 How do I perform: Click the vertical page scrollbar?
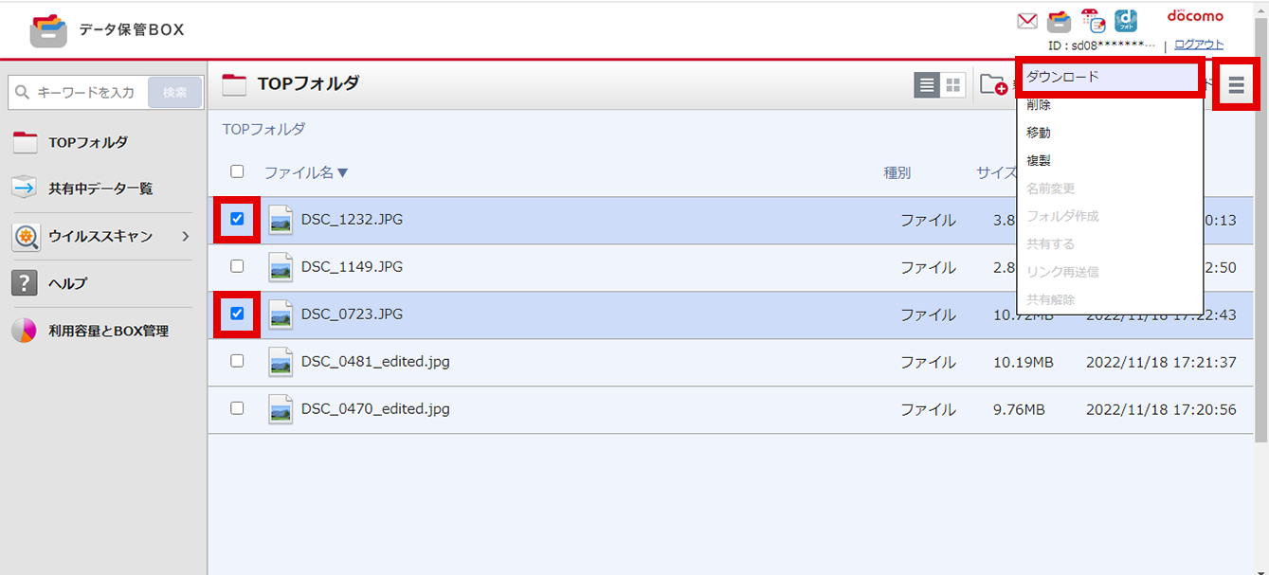1260,284
